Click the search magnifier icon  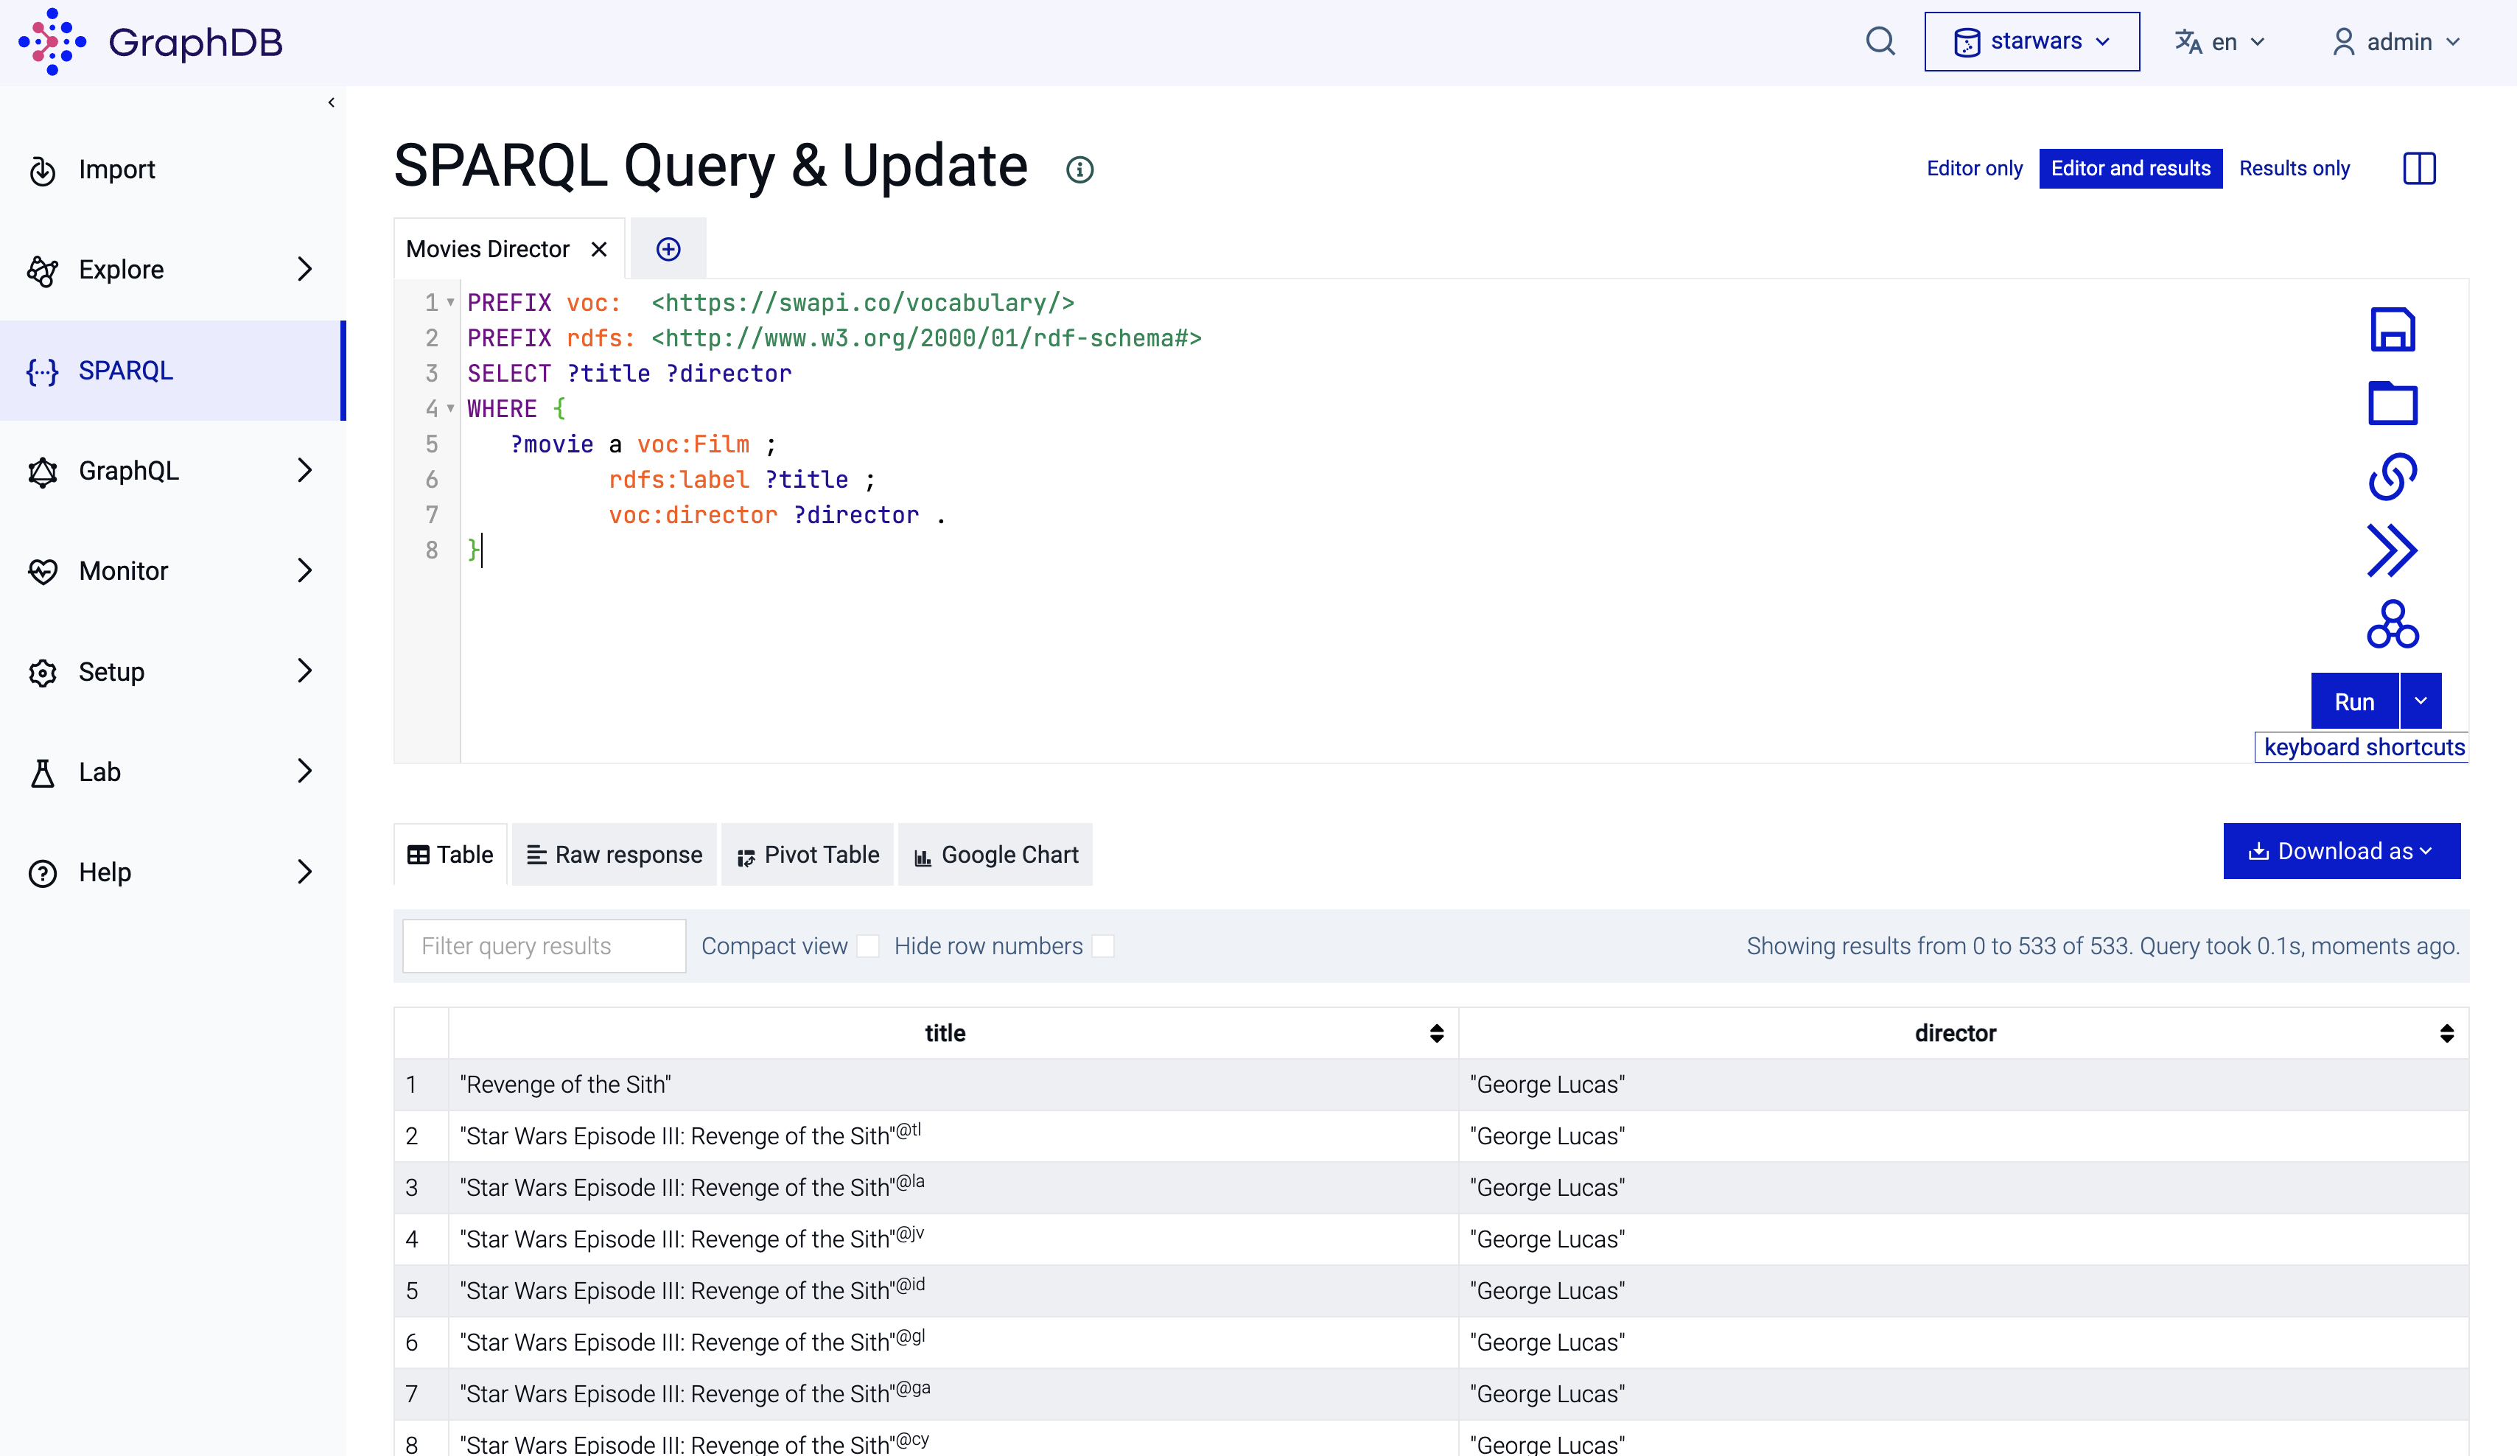[x=1882, y=42]
